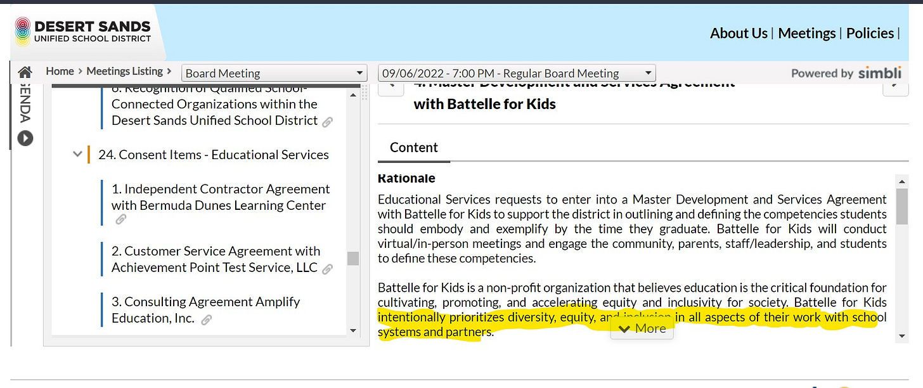Click the home icon in breadcrumb bar
923x388 pixels.
pos(25,72)
